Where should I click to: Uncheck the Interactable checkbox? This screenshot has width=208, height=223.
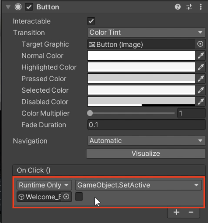click(91, 21)
